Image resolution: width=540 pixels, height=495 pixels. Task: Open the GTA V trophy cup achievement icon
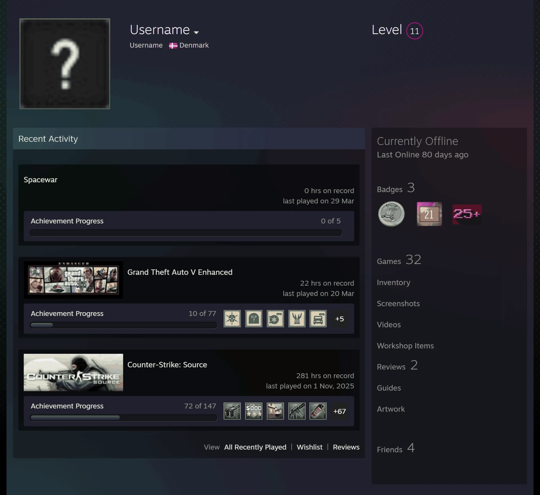(297, 319)
